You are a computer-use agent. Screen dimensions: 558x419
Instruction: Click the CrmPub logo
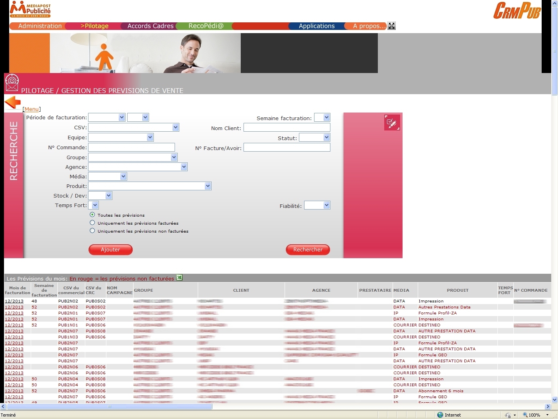point(517,10)
